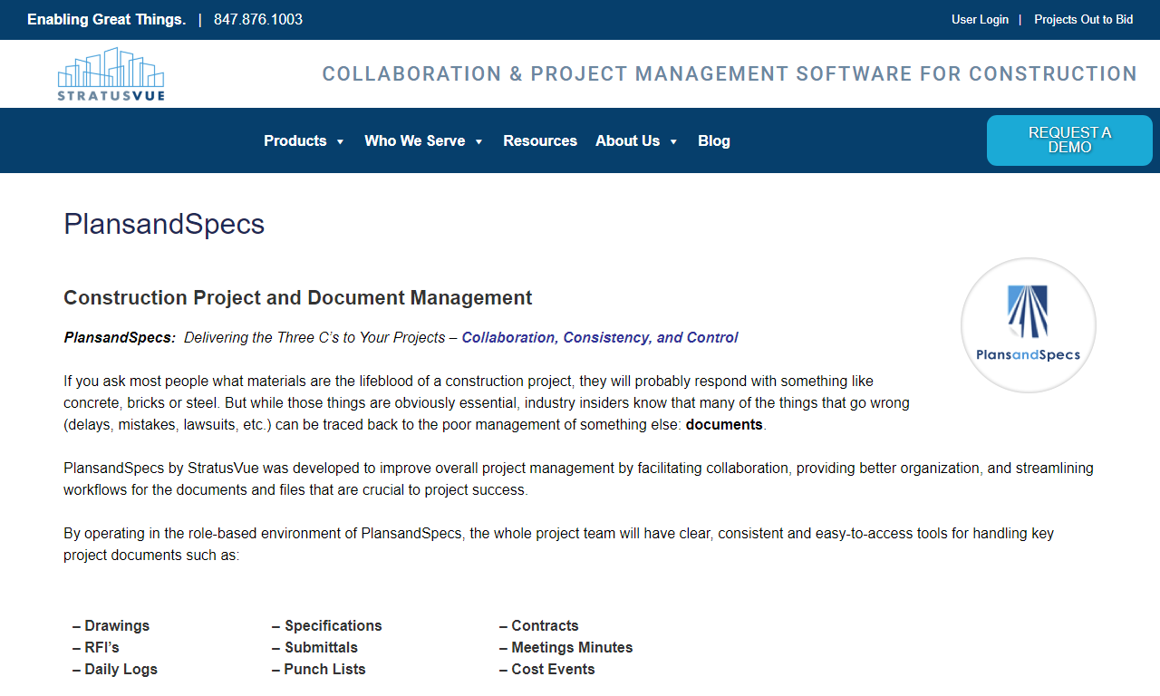The height and width of the screenshot is (696, 1160).
Task: Click the 847.876.1003 phone number
Action: (x=258, y=19)
